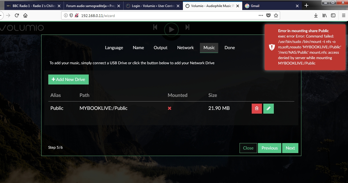Image resolution: width=348 pixels, height=183 pixels.
Task: Go to browser home page
Action: click(x=25, y=15)
